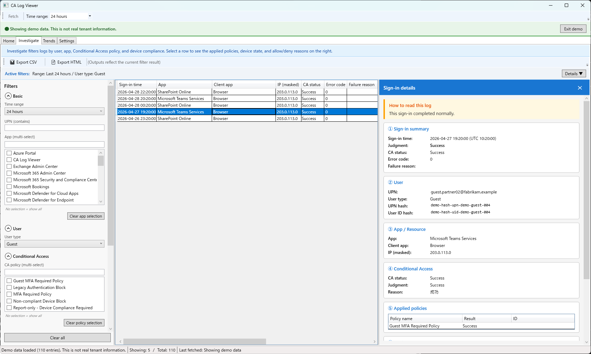
Task: Collapse the Conditional Access filter section
Action: pos(8,256)
